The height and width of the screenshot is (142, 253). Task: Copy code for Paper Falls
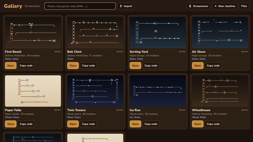(x=26, y=124)
